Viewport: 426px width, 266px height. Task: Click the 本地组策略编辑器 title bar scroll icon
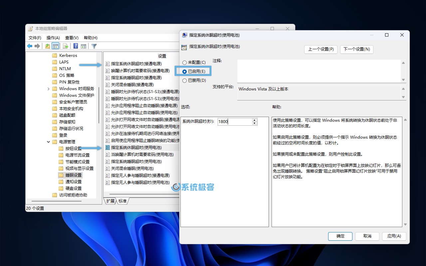[x=30, y=29]
